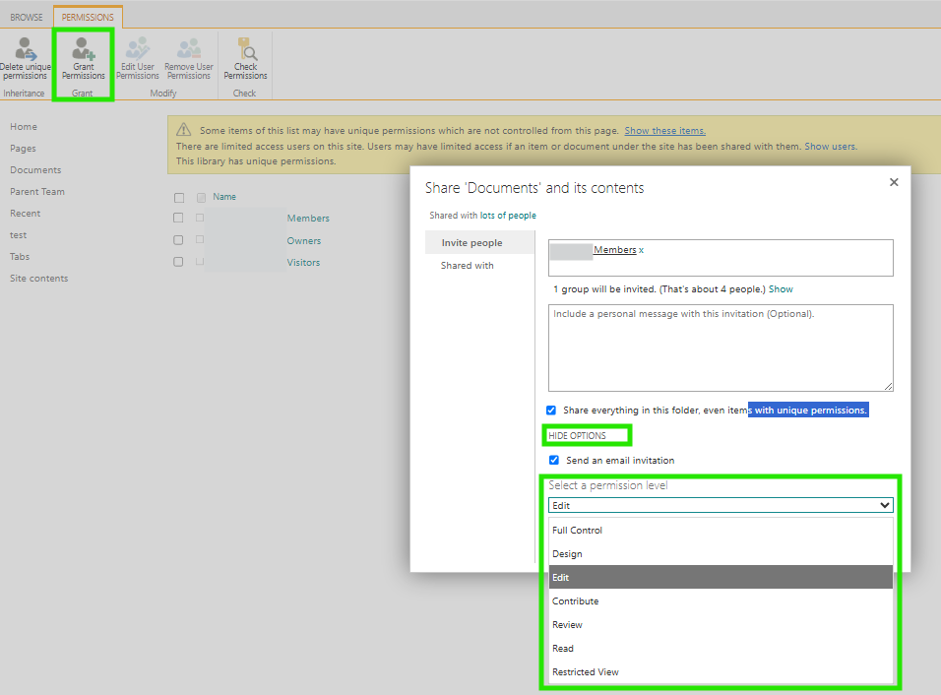Click the Remove User Permissions icon
Image resolution: width=941 pixels, height=695 pixels.
[x=188, y=58]
